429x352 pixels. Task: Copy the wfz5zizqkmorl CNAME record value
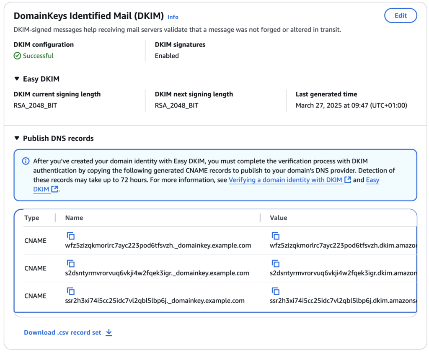pyautogui.click(x=275, y=236)
